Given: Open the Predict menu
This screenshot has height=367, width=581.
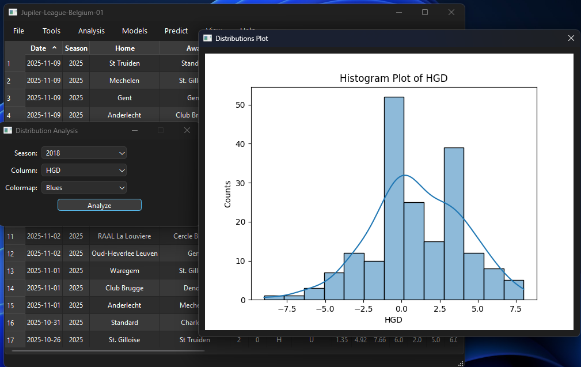Looking at the screenshot, I should click(x=176, y=31).
